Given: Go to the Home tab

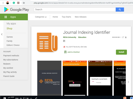Looking at the screenshot, I should (x=55, y=17).
